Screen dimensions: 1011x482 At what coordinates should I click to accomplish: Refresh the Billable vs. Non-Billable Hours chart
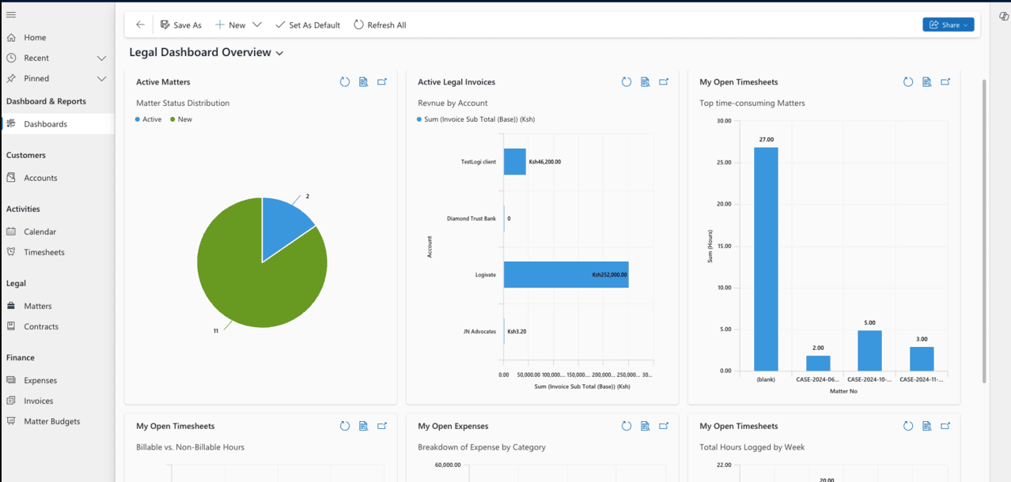tap(344, 426)
